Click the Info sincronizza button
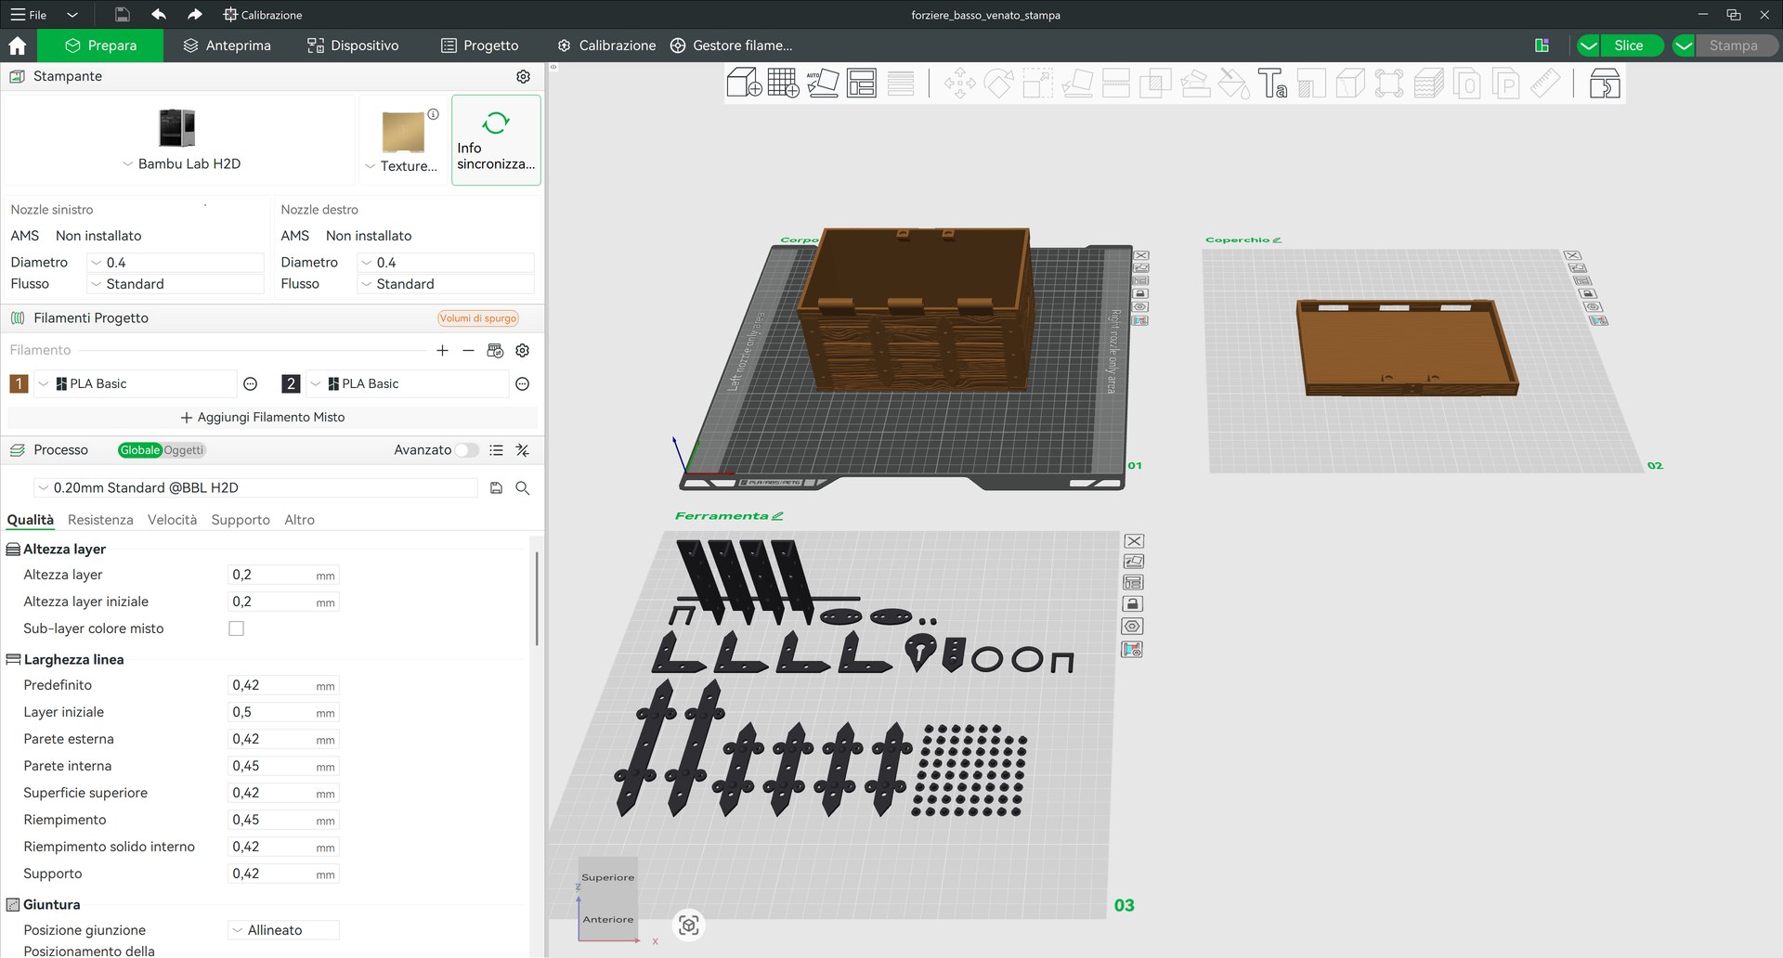This screenshot has height=958, width=1783. point(496,140)
